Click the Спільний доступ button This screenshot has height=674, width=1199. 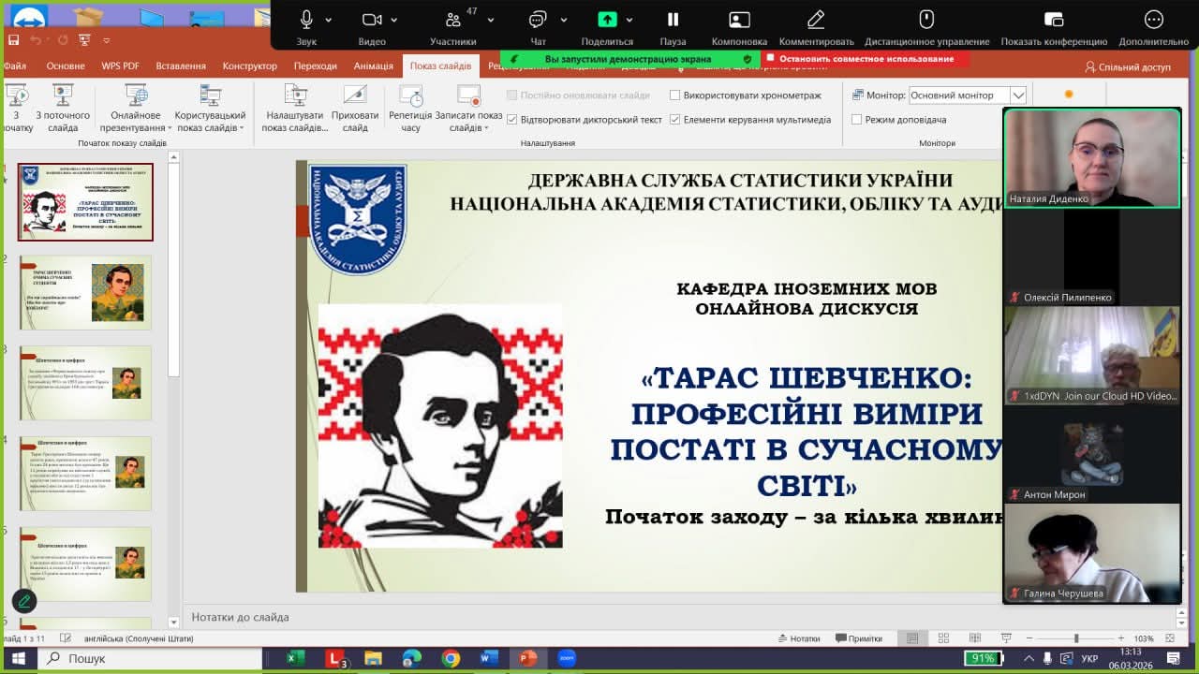coord(1128,67)
